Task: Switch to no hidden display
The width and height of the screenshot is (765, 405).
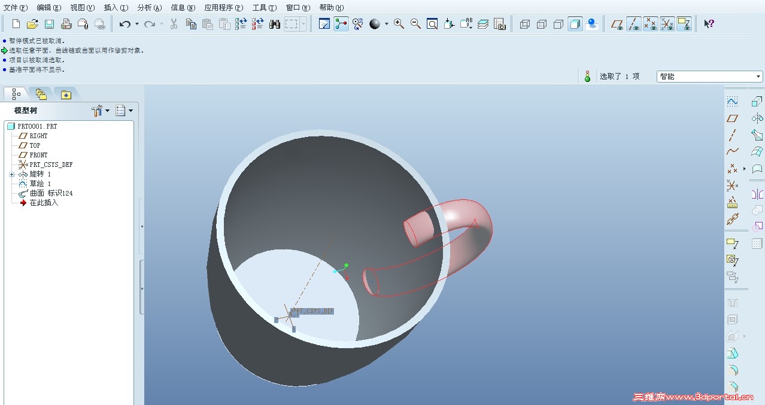Action: point(558,24)
